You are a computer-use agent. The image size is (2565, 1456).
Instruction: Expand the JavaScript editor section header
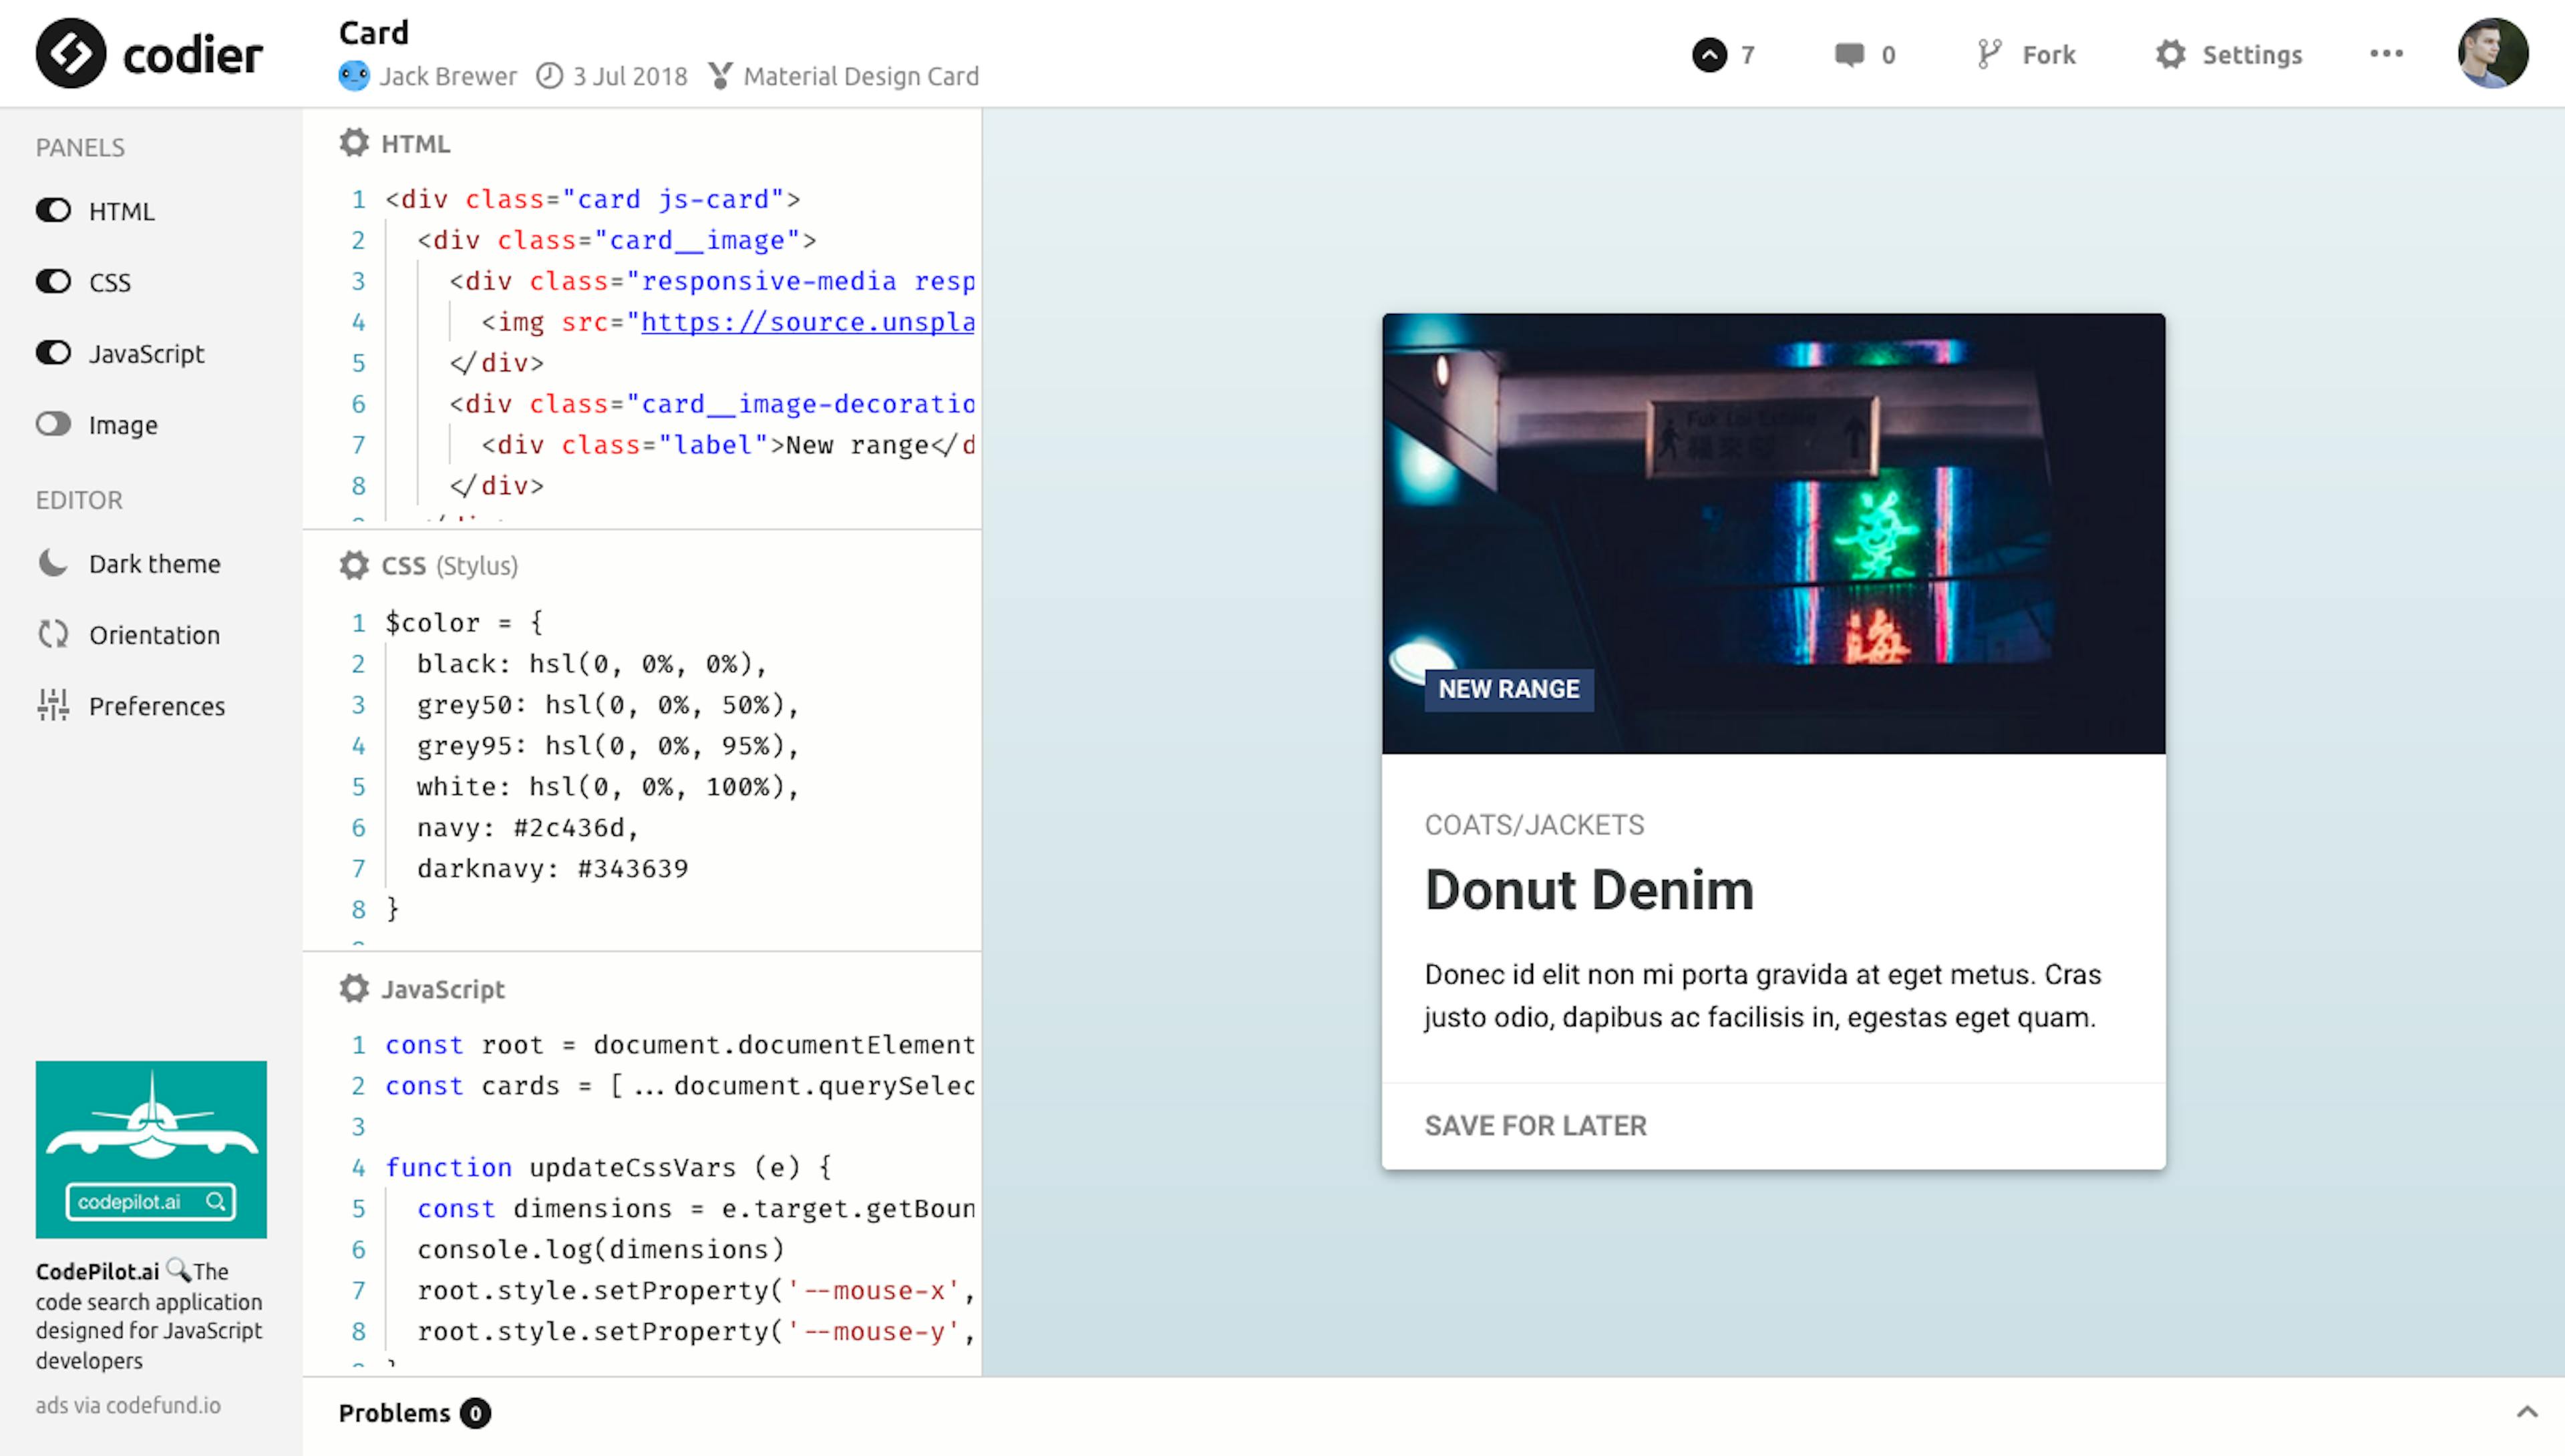click(442, 989)
